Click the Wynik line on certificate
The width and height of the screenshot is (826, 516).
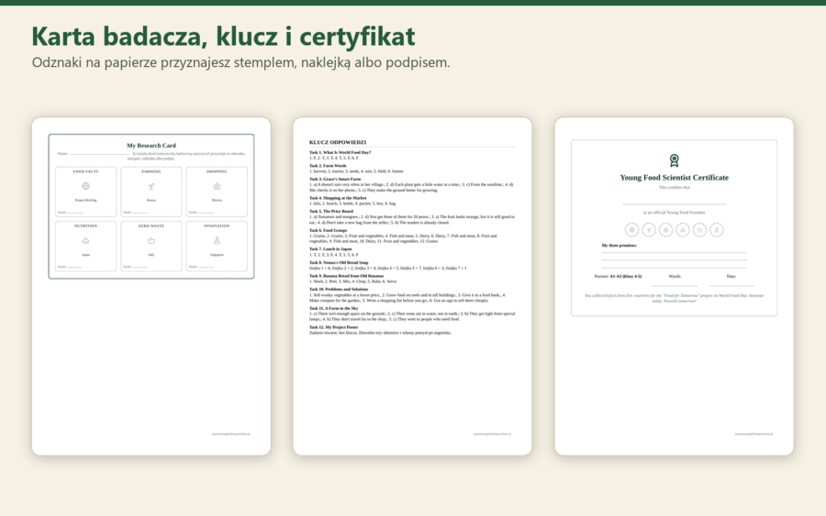675,285
